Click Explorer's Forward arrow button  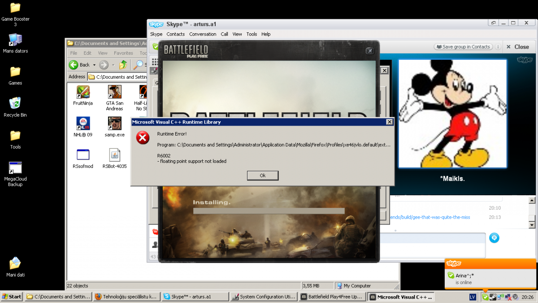pos(104,65)
